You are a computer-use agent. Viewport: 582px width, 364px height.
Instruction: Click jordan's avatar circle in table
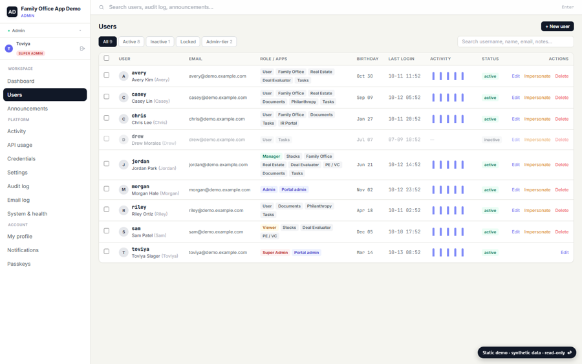point(124,165)
